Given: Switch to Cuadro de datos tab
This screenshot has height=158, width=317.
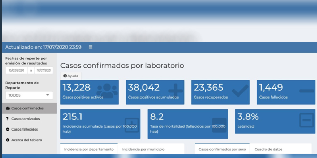Looking at the screenshot, I should (268, 149).
